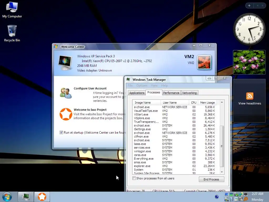
Task: Switch to the Performance tab
Action: tap(171, 93)
